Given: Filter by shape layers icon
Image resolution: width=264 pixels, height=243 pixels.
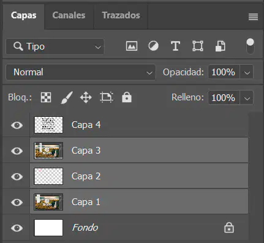Looking at the screenshot, I should pyautogui.click(x=198, y=46).
